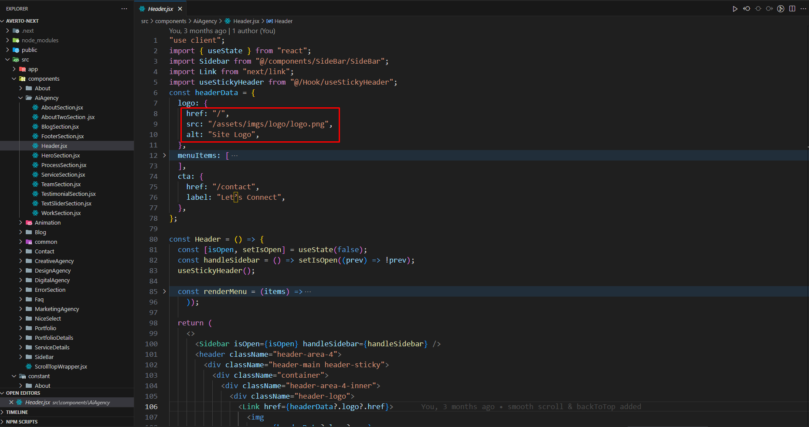
Task: Open BlogSection.jsx file
Action: 60,126
